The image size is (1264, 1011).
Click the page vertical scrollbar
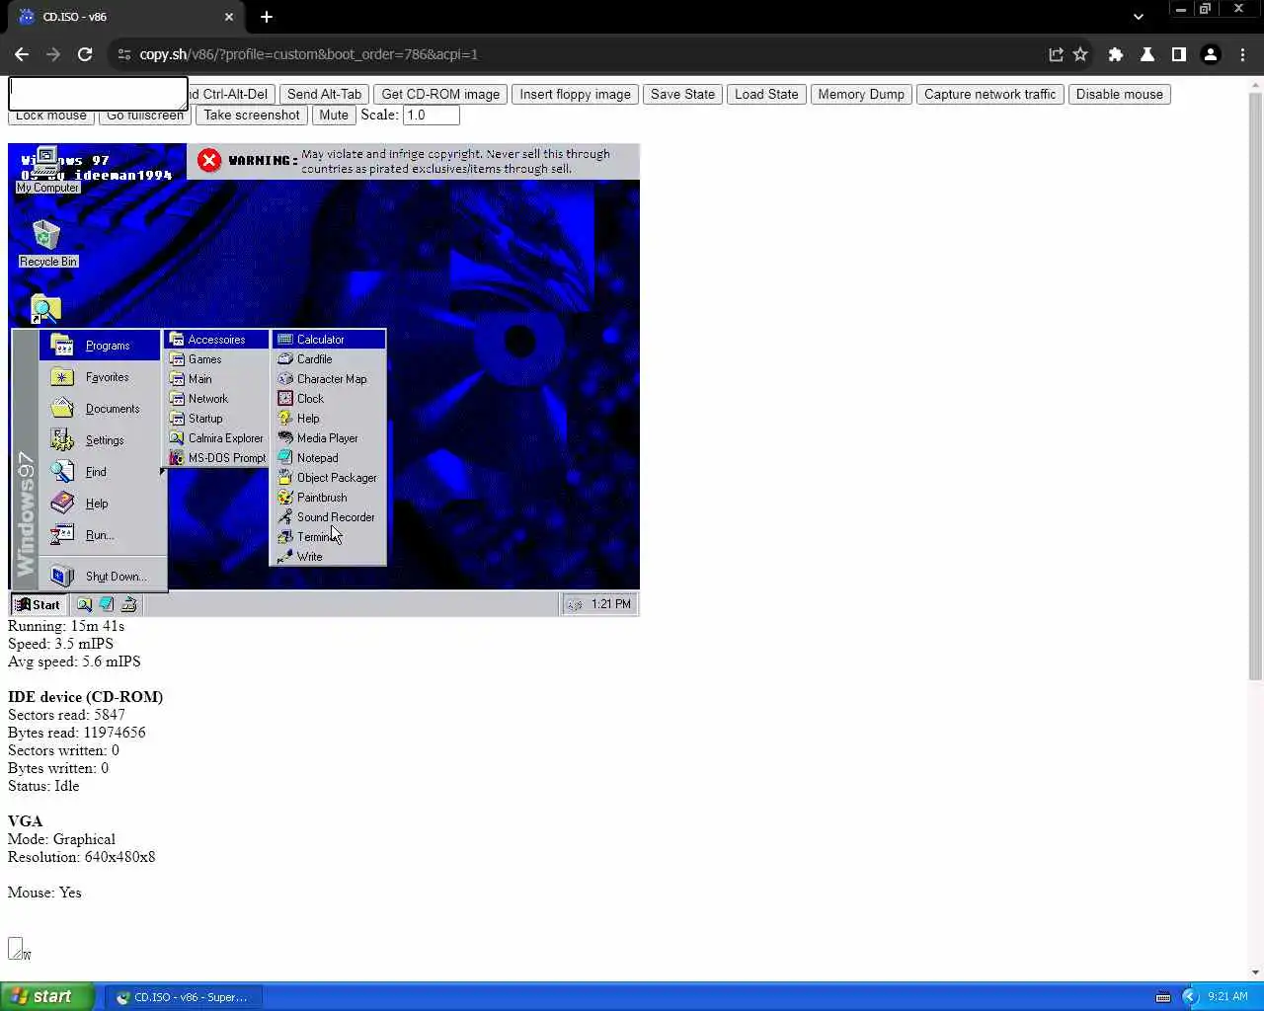point(1255,385)
